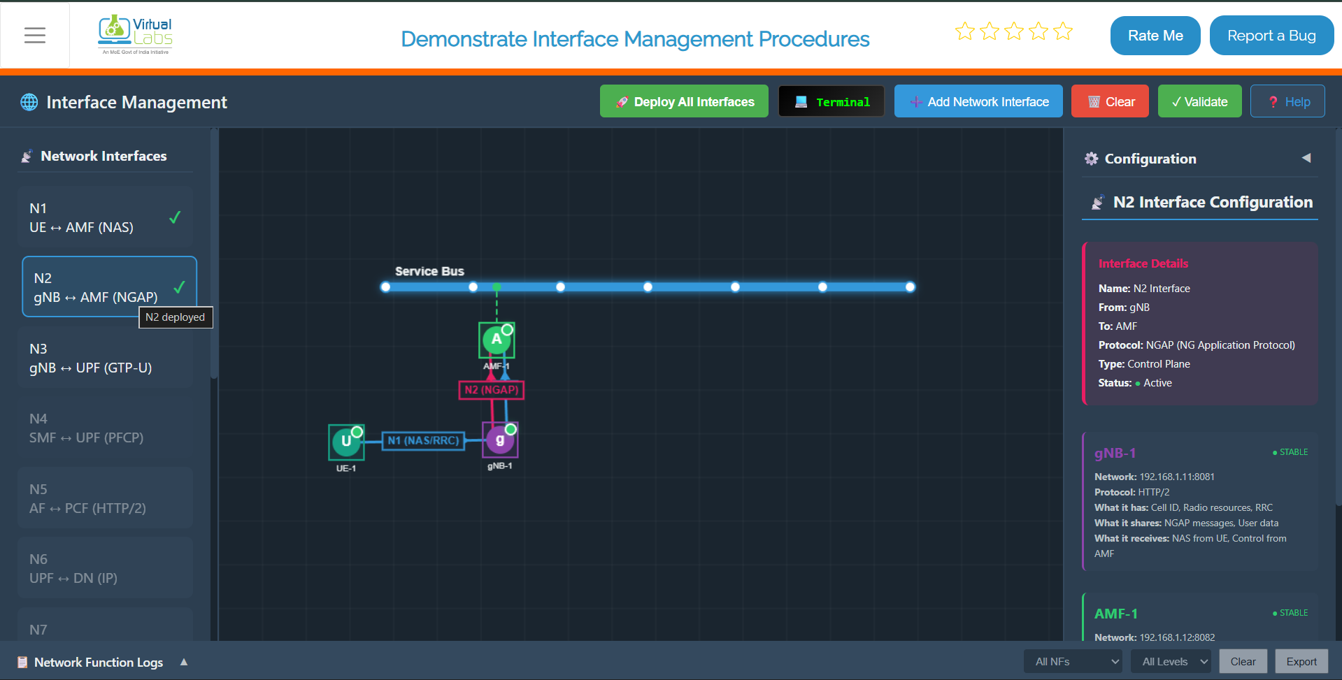1342x680 pixels.
Task: Open the hamburger menu
Action: pos(35,35)
